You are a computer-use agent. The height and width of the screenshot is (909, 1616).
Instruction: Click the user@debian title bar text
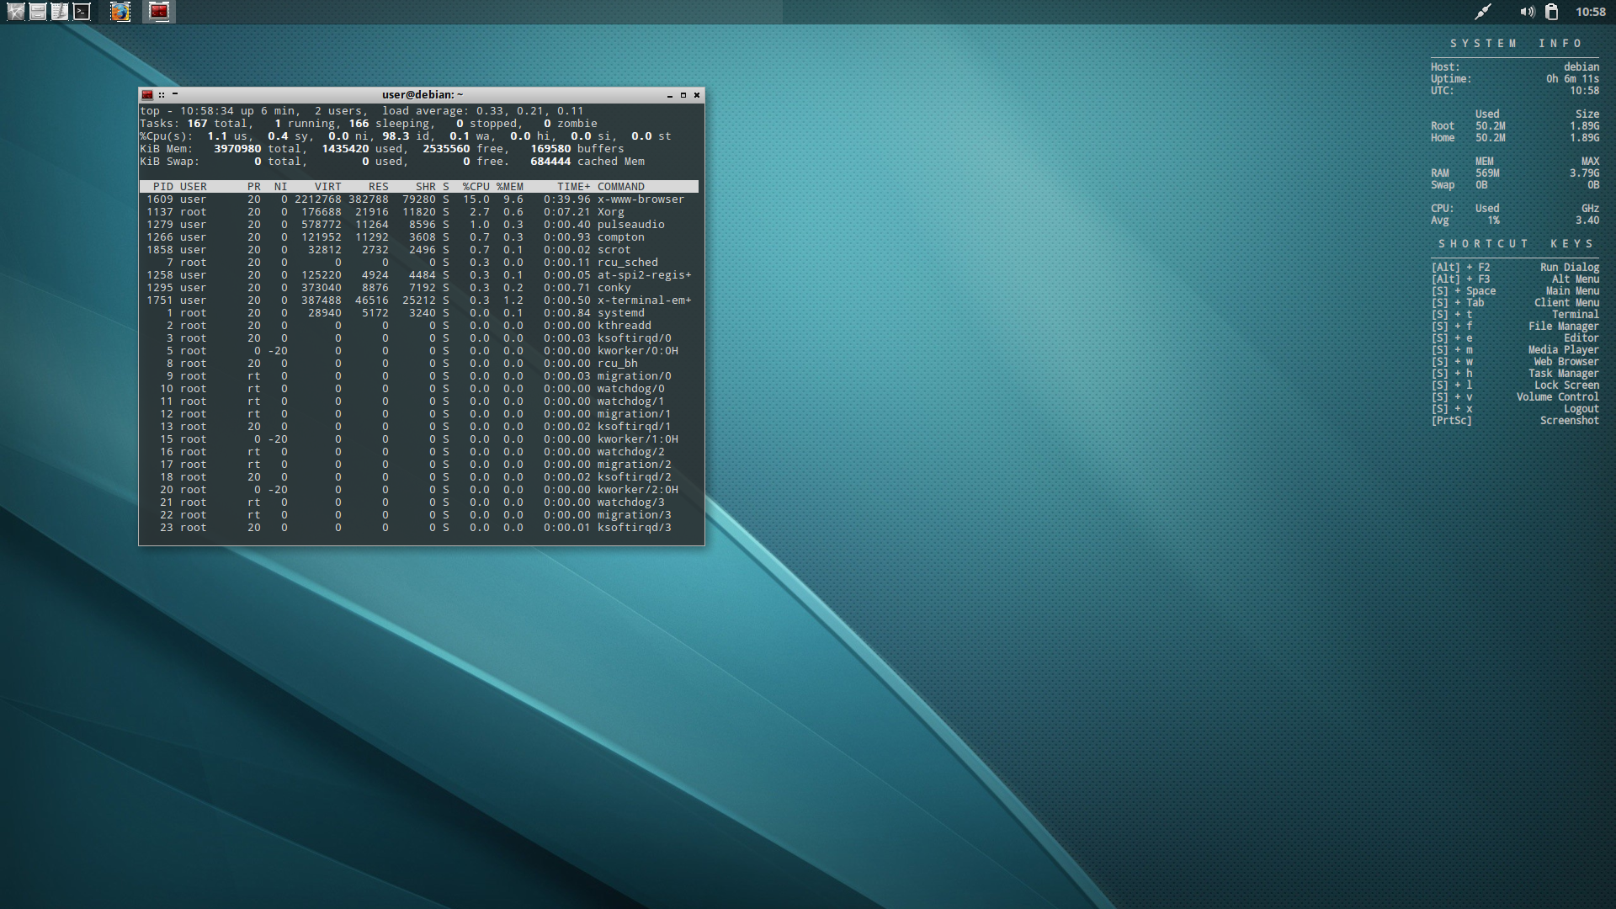pyautogui.click(x=422, y=95)
